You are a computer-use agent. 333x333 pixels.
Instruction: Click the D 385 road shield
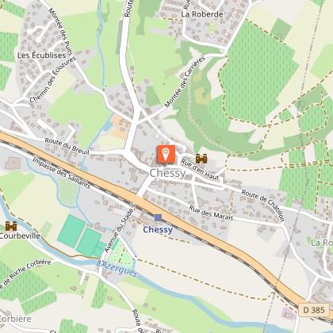314,310
